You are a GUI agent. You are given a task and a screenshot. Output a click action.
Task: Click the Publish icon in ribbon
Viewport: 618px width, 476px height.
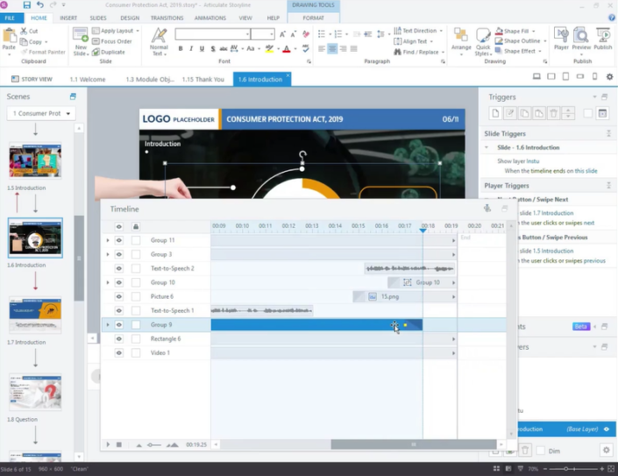click(x=603, y=38)
